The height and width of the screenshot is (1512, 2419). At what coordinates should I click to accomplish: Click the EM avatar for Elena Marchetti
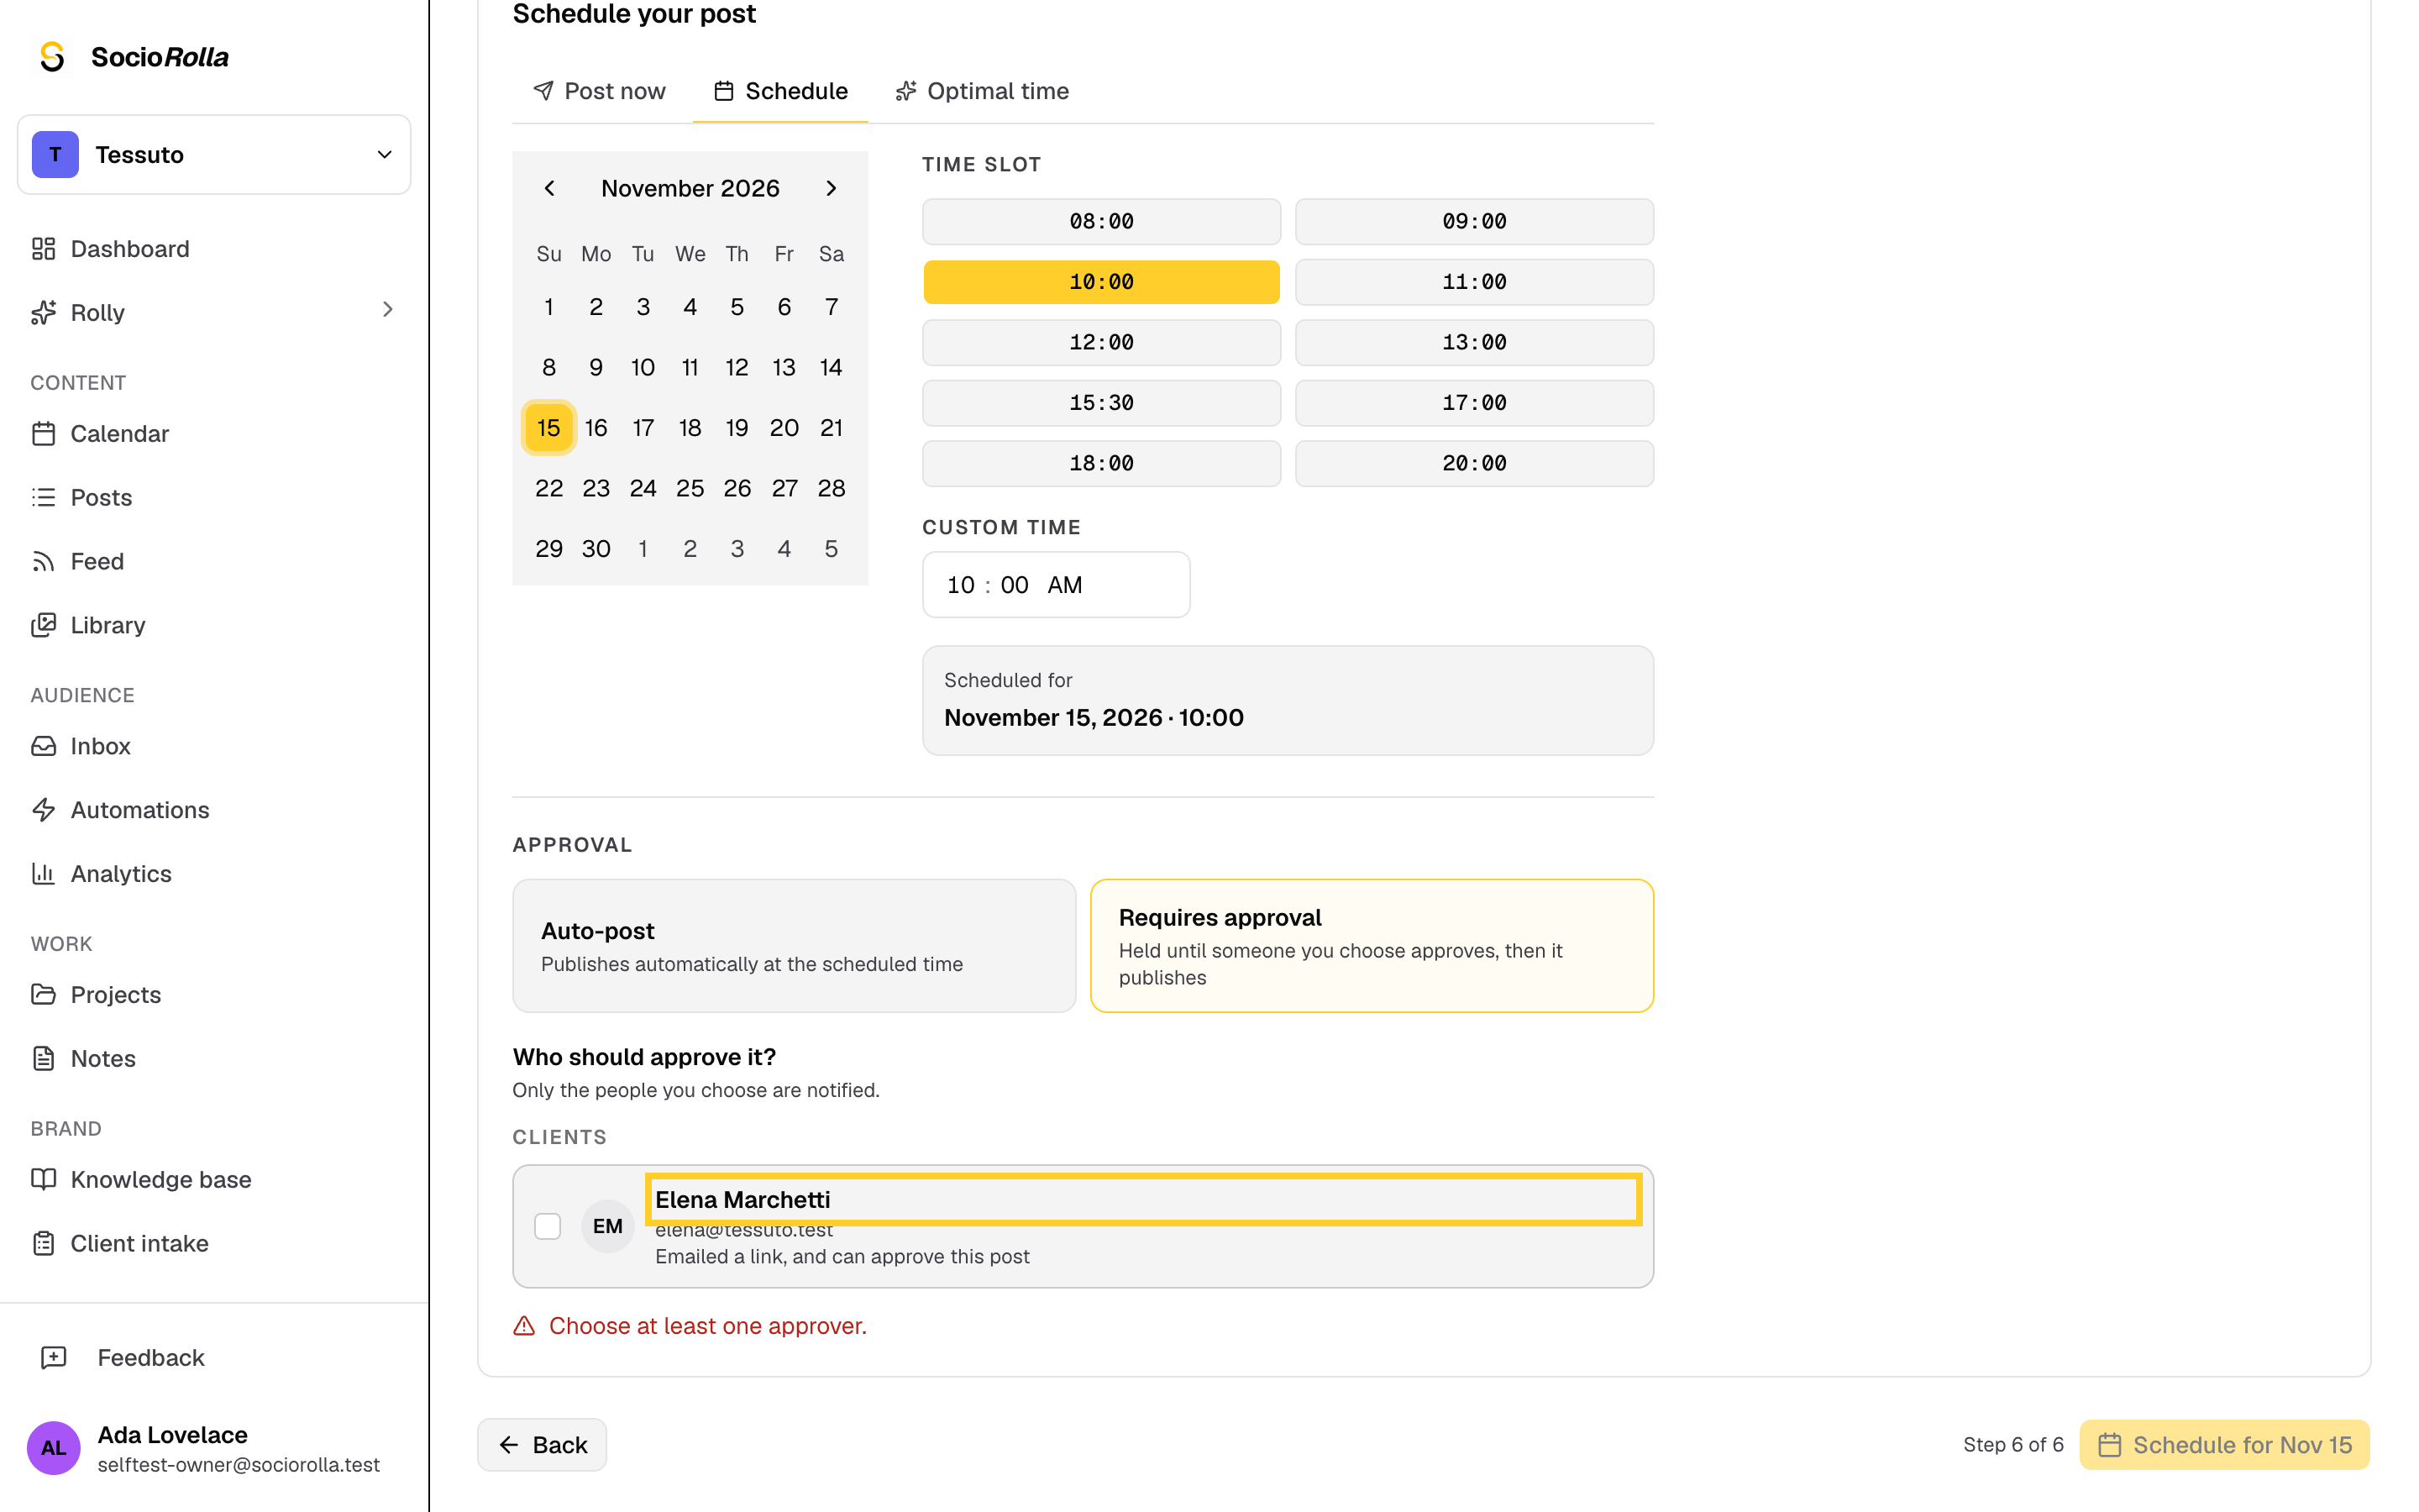[608, 1226]
